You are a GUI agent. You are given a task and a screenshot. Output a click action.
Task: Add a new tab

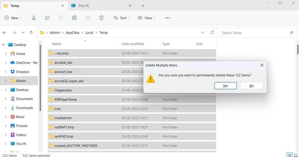tap(143, 6)
